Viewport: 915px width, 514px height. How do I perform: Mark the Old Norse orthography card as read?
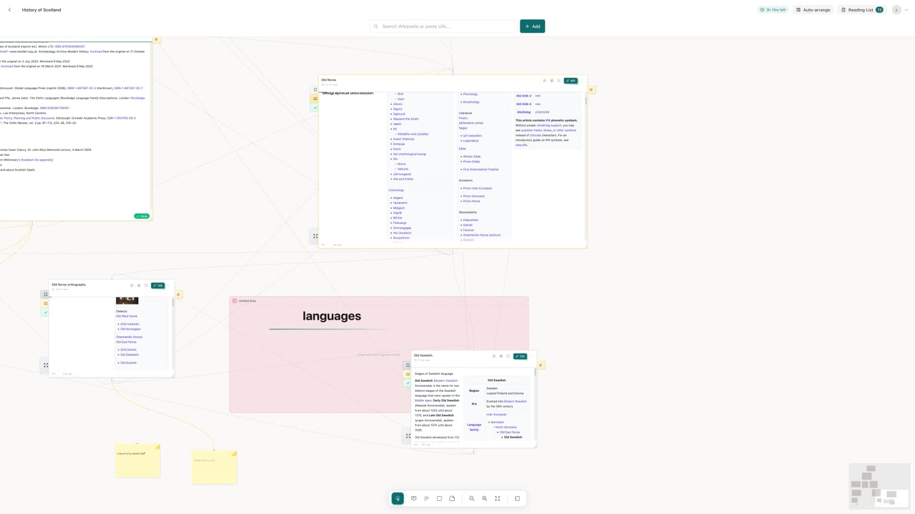[x=46, y=312]
